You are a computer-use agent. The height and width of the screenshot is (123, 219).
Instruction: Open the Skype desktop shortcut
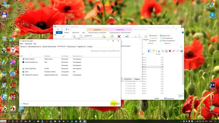[212, 16]
